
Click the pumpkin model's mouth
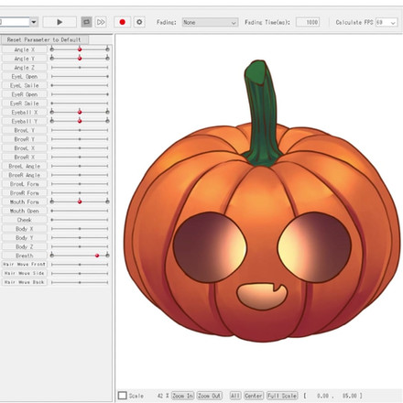(x=262, y=297)
